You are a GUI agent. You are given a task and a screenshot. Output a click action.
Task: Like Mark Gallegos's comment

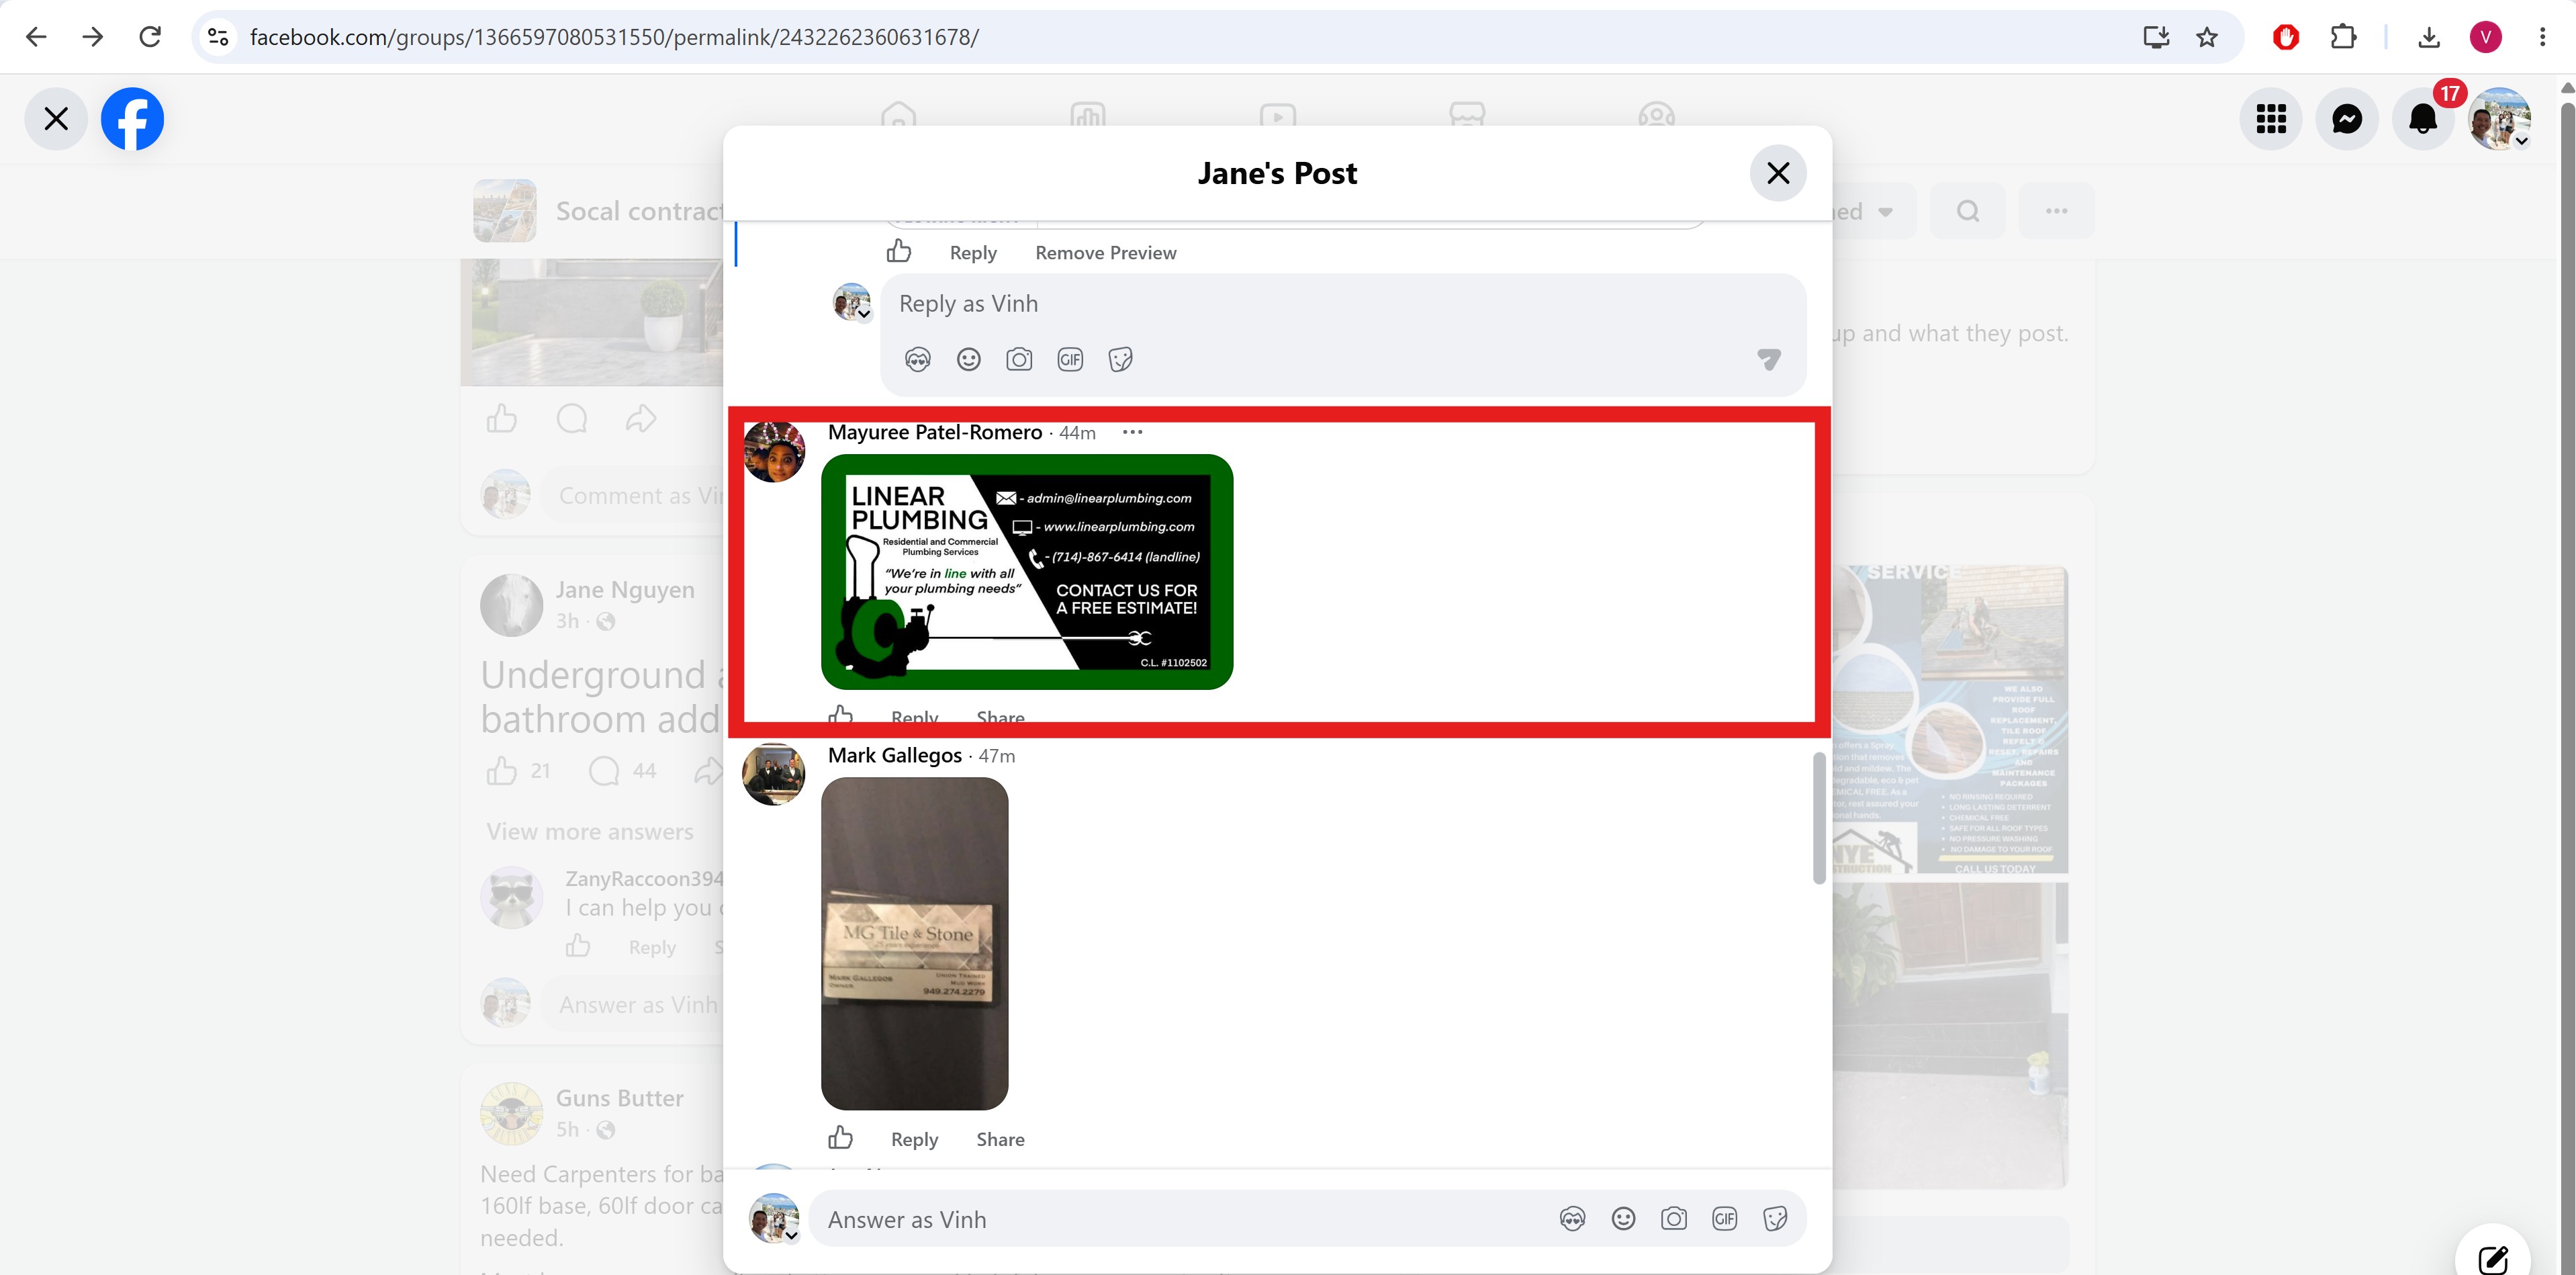click(840, 1138)
